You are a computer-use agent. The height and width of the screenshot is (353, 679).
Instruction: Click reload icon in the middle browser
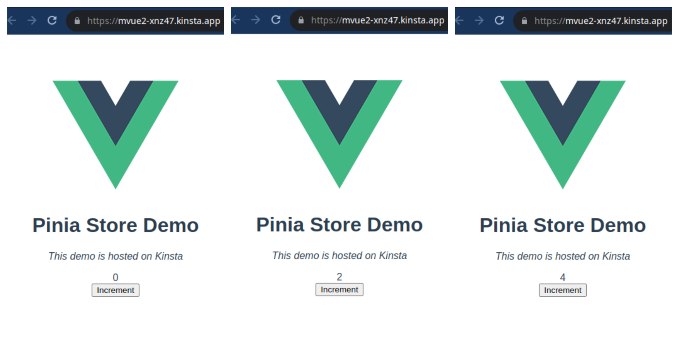point(276,20)
